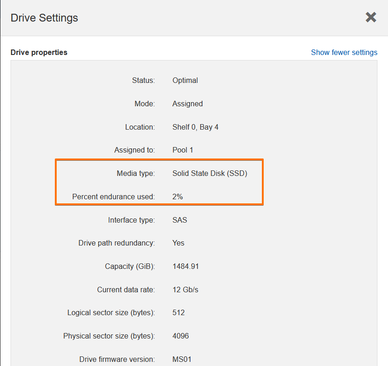The height and width of the screenshot is (366, 388).
Task: Select the Assigned to value Pool 1
Action: 183,150
